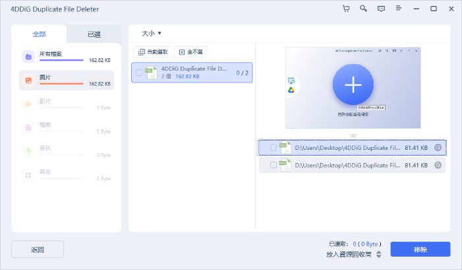Viewport: 462px width, 270px height.
Task: Open the feedback message icon
Action: [382, 9]
